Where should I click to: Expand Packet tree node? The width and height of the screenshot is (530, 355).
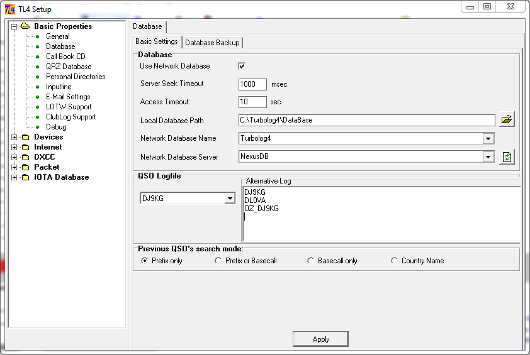tap(14, 167)
